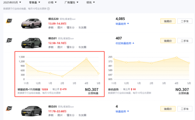195x120 pixels.
Task: Open the 领克Z20 model title link
Action: tap(53, 19)
